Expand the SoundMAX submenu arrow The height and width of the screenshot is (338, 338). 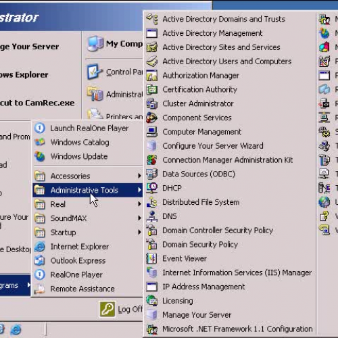pyautogui.click(x=139, y=218)
